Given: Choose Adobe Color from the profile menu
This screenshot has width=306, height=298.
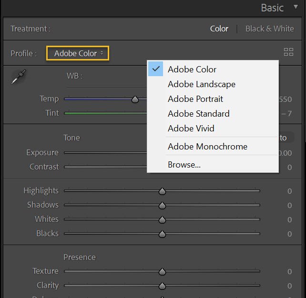Looking at the screenshot, I should [192, 70].
